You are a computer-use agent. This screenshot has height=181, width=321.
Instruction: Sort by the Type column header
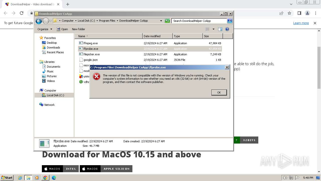coord(188,36)
